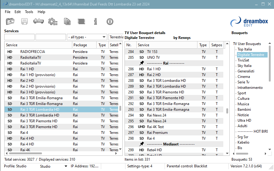The width and height of the screenshot is (274, 171).
Task: Select the Intrattenimento bouquet
Action: [250, 88]
